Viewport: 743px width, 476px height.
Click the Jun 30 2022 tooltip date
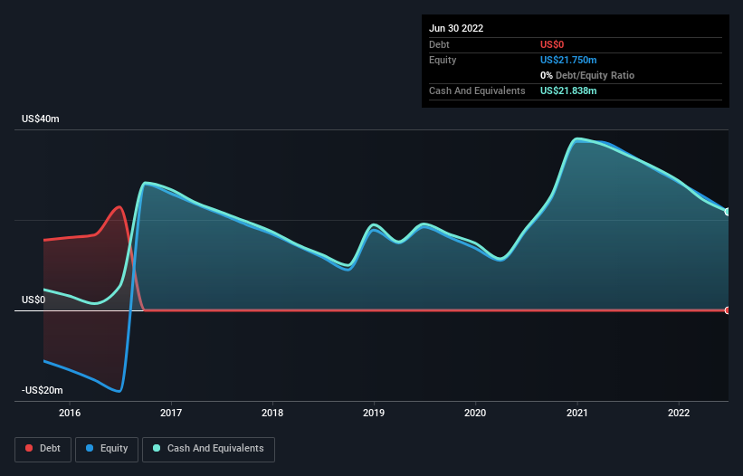point(456,28)
